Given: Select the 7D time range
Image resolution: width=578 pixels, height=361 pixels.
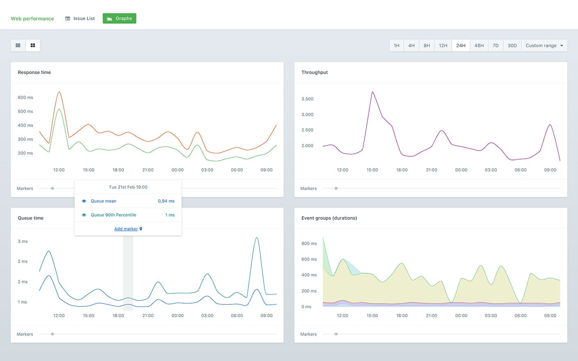Looking at the screenshot, I should point(495,46).
